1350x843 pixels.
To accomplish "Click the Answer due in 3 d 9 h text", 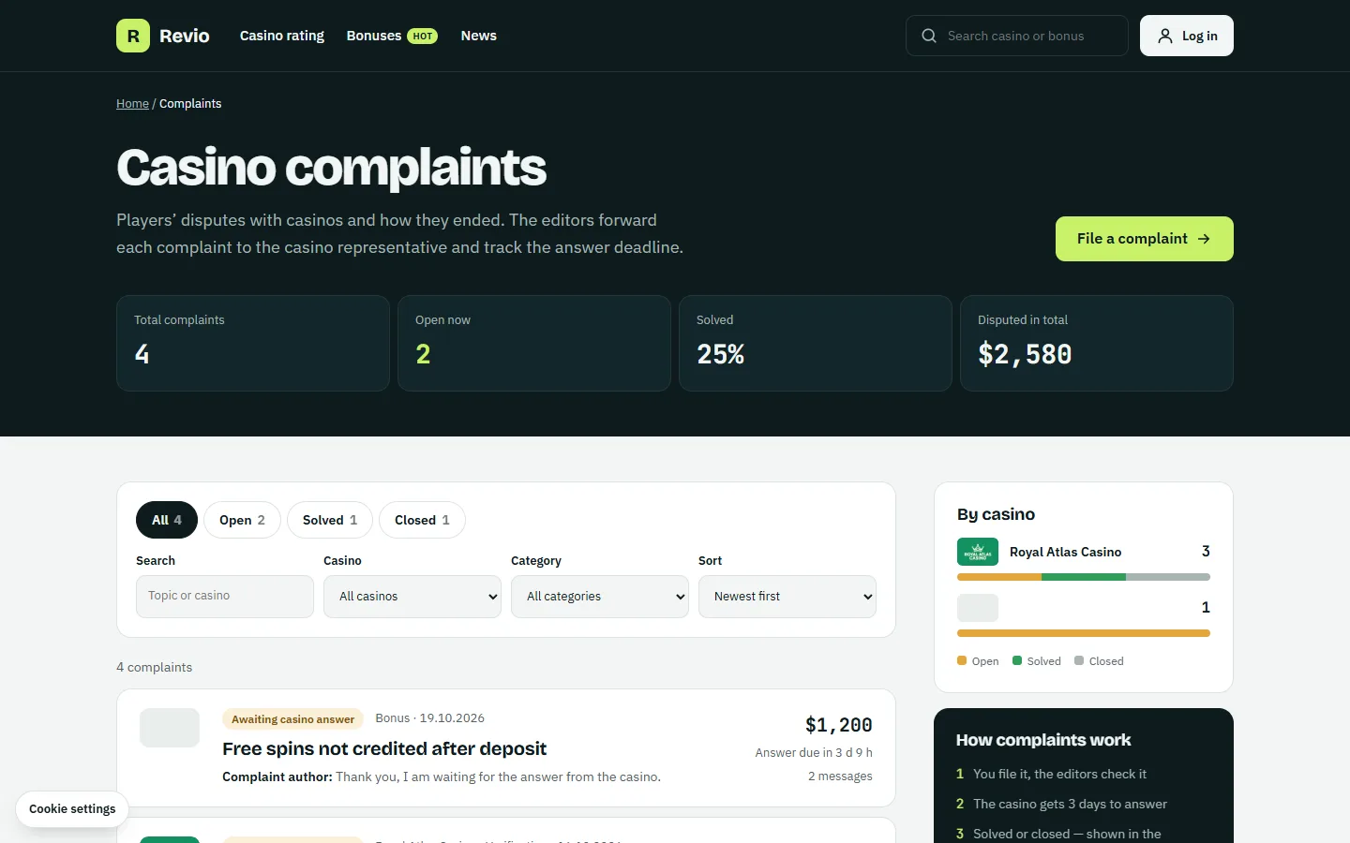I will tap(814, 752).
